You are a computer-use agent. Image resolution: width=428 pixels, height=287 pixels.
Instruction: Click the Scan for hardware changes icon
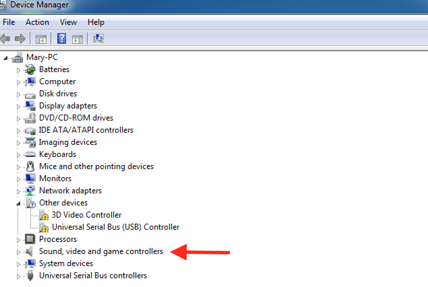click(x=98, y=38)
